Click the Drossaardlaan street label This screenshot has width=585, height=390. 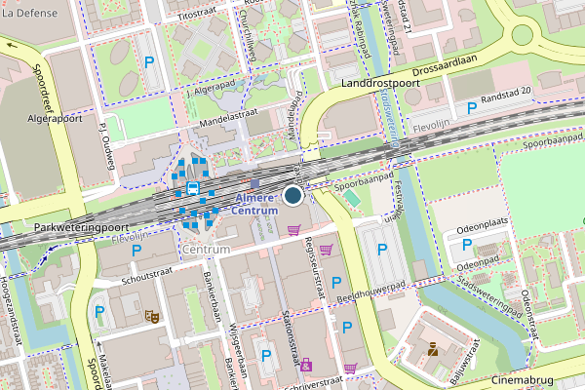445,65
